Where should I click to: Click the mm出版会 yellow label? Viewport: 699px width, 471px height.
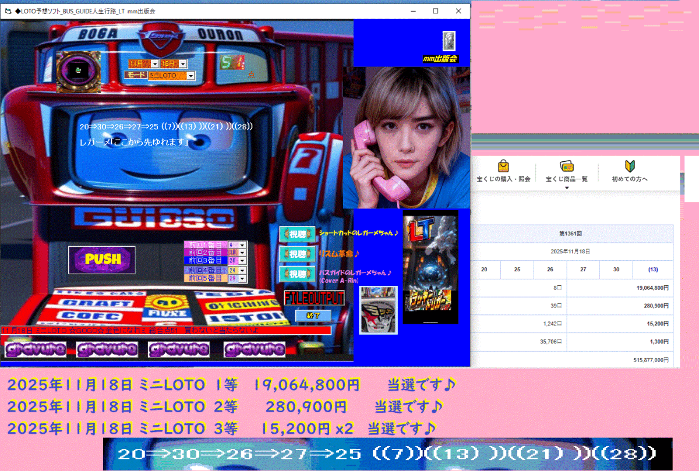point(440,59)
